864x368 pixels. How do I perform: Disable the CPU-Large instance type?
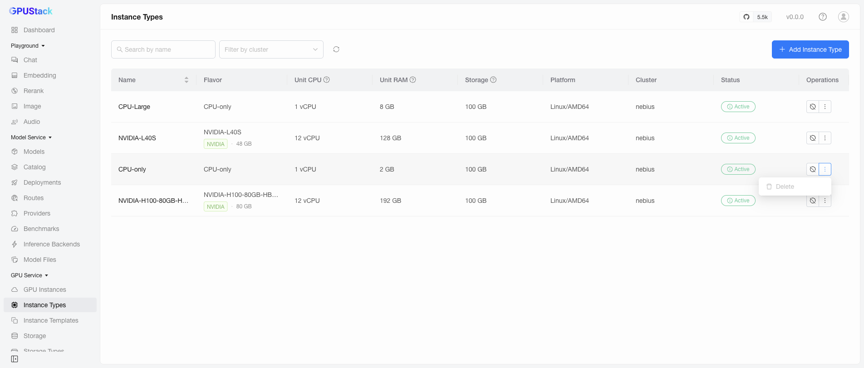(813, 107)
